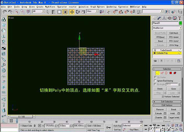Toggle the Window/Crossing selection icon
Viewport: 184px width, 132px height.
click(x=65, y=12)
